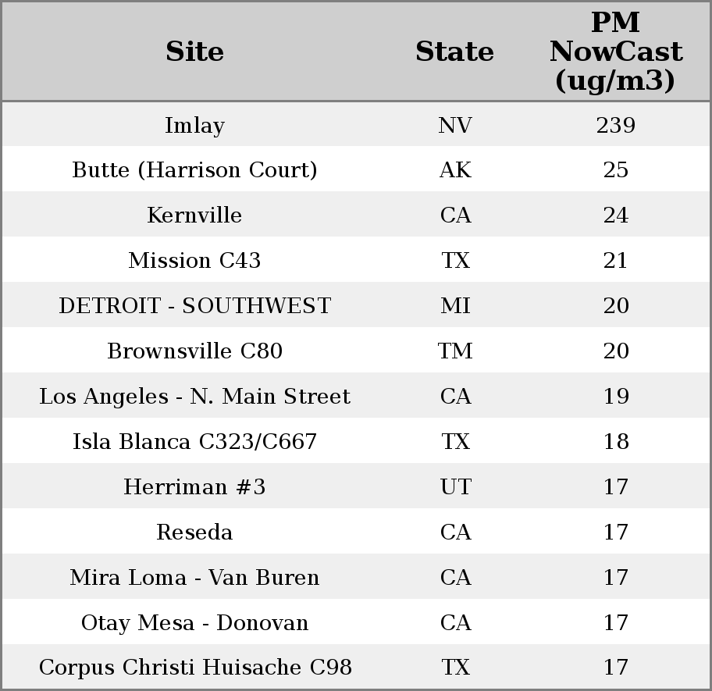Click the Site column header
712x691 pixels.
(x=194, y=52)
